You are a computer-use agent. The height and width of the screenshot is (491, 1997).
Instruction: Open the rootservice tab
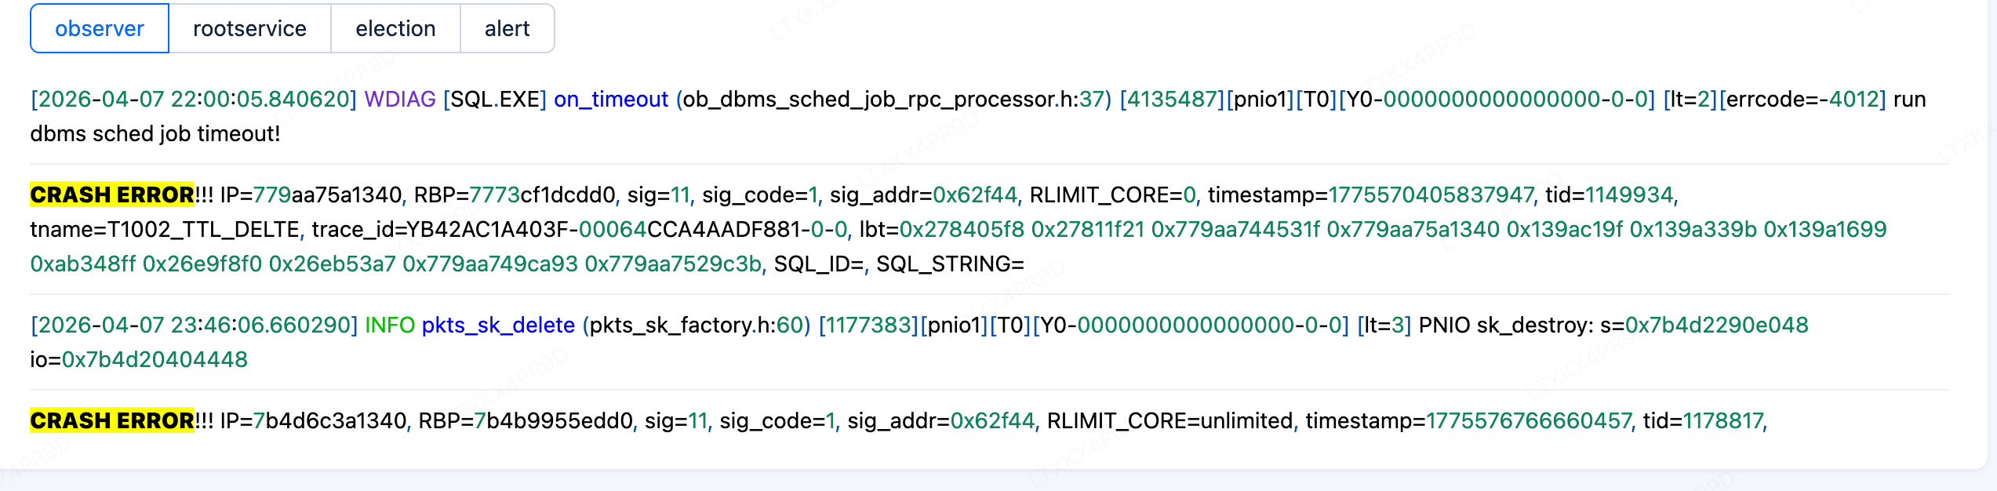249,29
